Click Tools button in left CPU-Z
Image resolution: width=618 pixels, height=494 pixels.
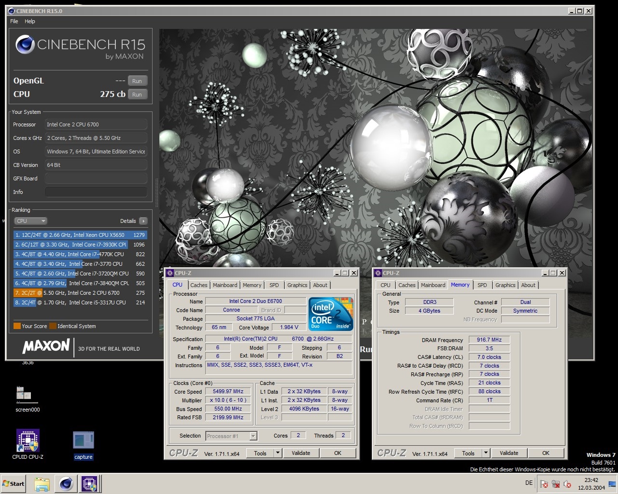[260, 453]
